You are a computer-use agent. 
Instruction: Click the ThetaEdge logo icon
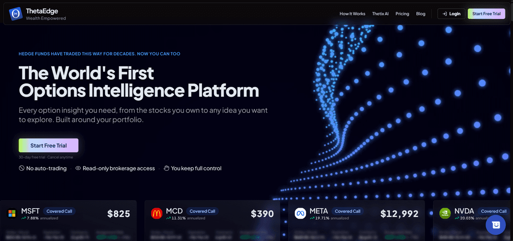tap(16, 14)
